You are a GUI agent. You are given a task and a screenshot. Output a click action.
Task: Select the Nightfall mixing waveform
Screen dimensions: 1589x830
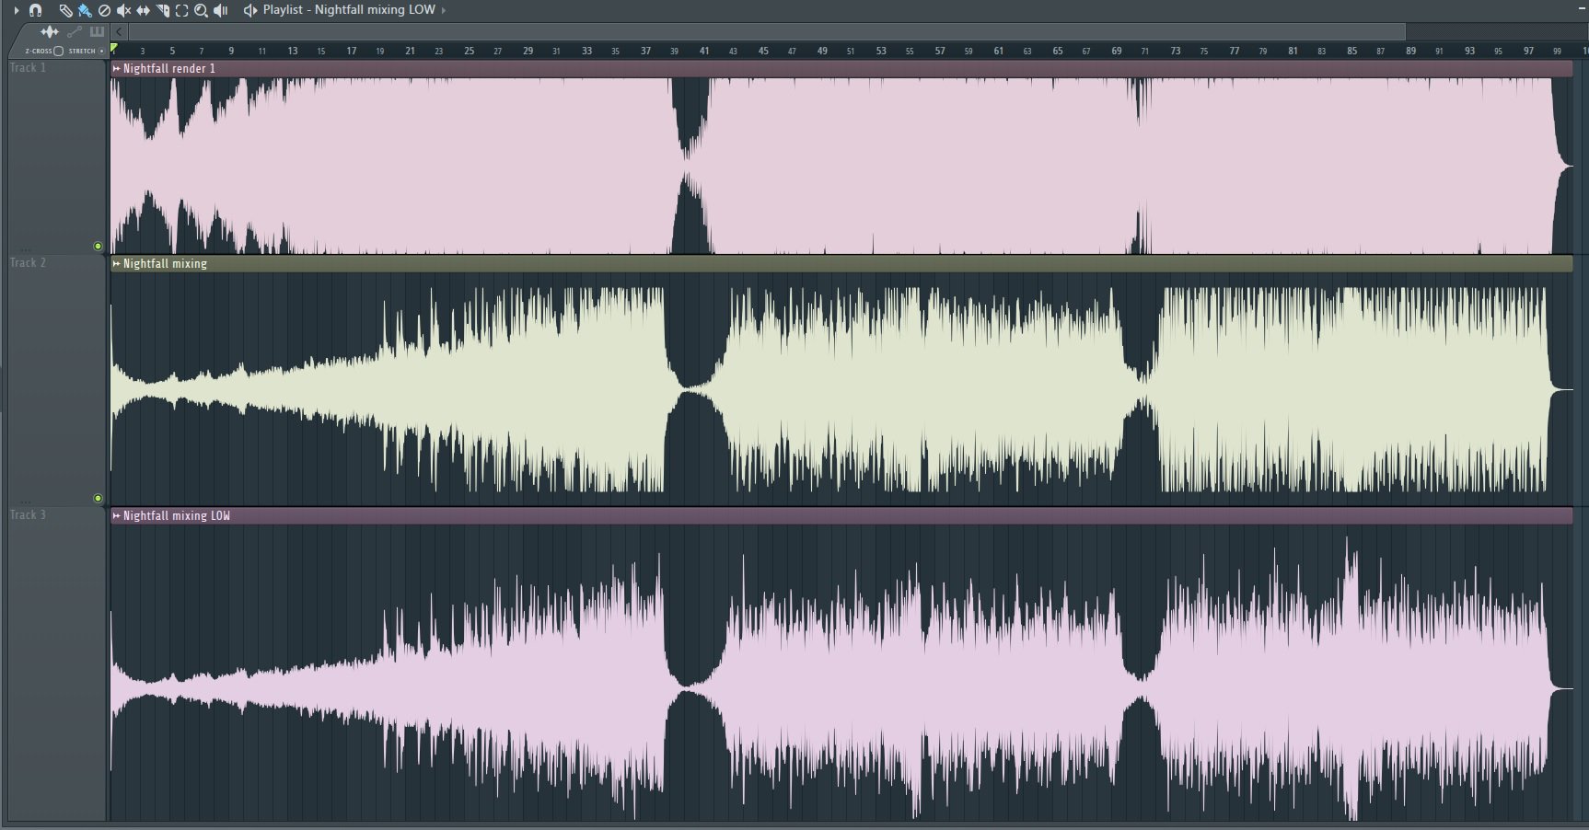[841, 388]
